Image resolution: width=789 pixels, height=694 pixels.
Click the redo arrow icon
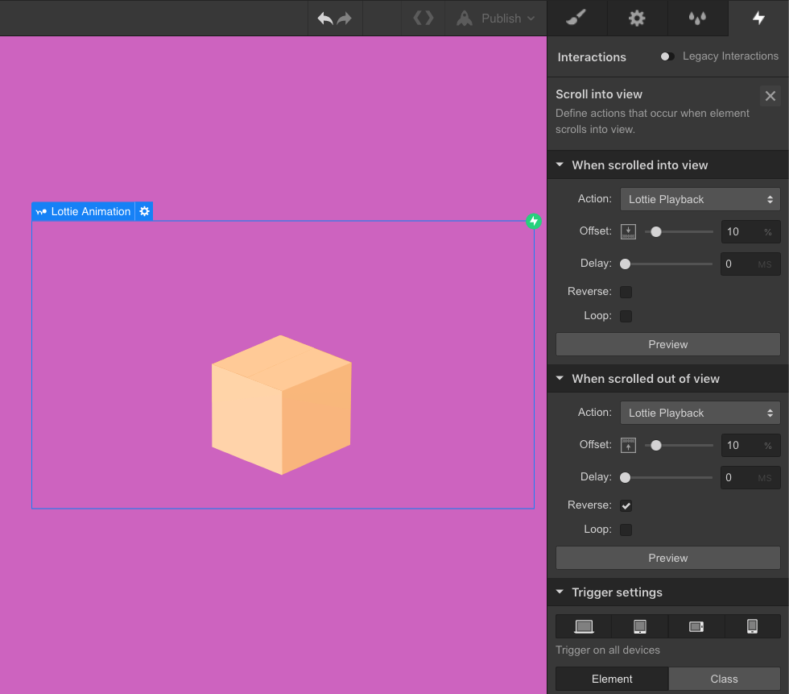pyautogui.click(x=345, y=19)
